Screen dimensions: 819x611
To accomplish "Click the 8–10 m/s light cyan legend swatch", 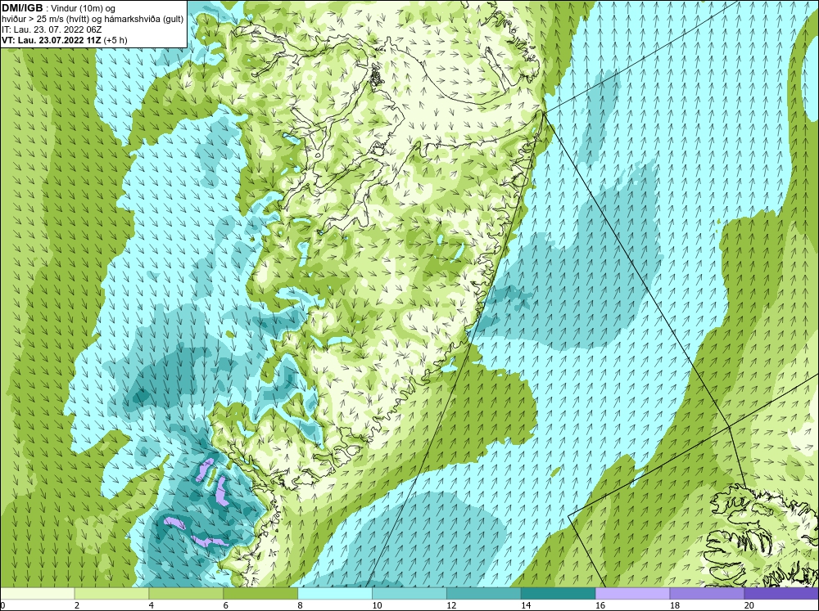I will click(x=335, y=593).
